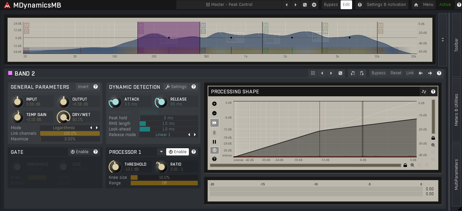The image size is (462, 211).
Task: Add a point in Processing Shape
Action: point(214,104)
